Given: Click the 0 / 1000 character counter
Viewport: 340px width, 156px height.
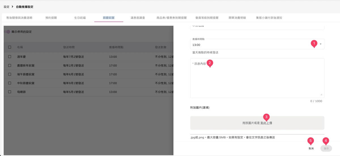Looking at the screenshot, I should 316,101.
